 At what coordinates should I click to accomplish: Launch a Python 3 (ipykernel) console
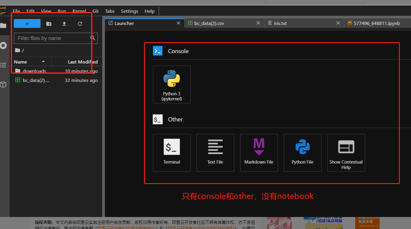click(172, 84)
